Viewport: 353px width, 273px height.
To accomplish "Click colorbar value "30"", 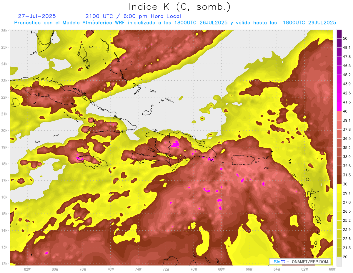I will point(346,184).
